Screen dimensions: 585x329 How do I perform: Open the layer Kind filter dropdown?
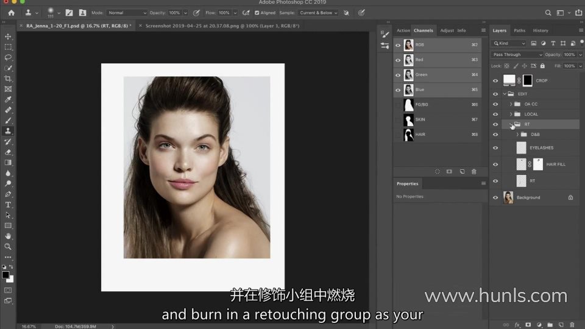click(x=509, y=43)
